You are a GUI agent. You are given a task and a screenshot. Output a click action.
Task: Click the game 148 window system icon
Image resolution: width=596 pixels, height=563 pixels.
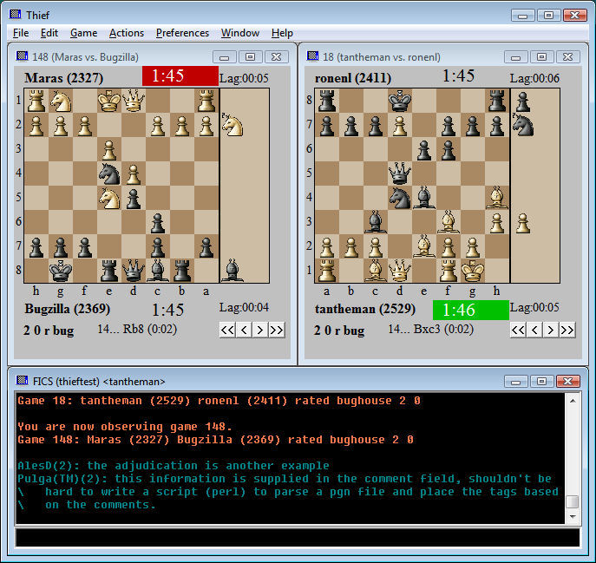coord(22,56)
